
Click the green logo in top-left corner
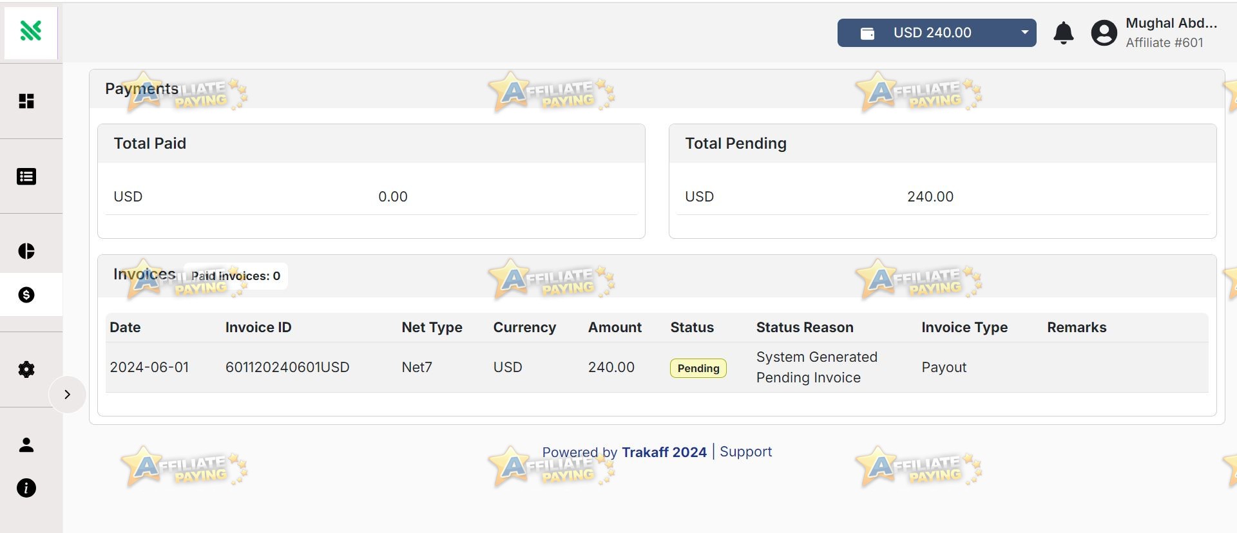pos(31,30)
